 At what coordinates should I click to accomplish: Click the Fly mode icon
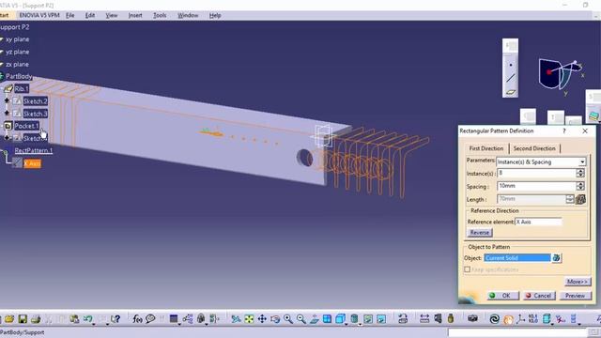[236, 318]
